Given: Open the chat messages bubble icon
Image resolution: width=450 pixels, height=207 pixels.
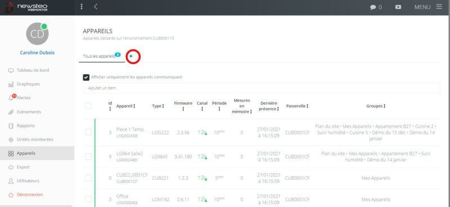Looking at the screenshot, I should click(373, 7).
